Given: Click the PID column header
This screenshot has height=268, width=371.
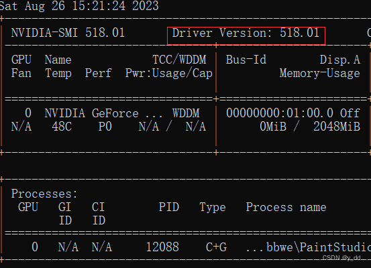Looking at the screenshot, I should click(168, 207).
